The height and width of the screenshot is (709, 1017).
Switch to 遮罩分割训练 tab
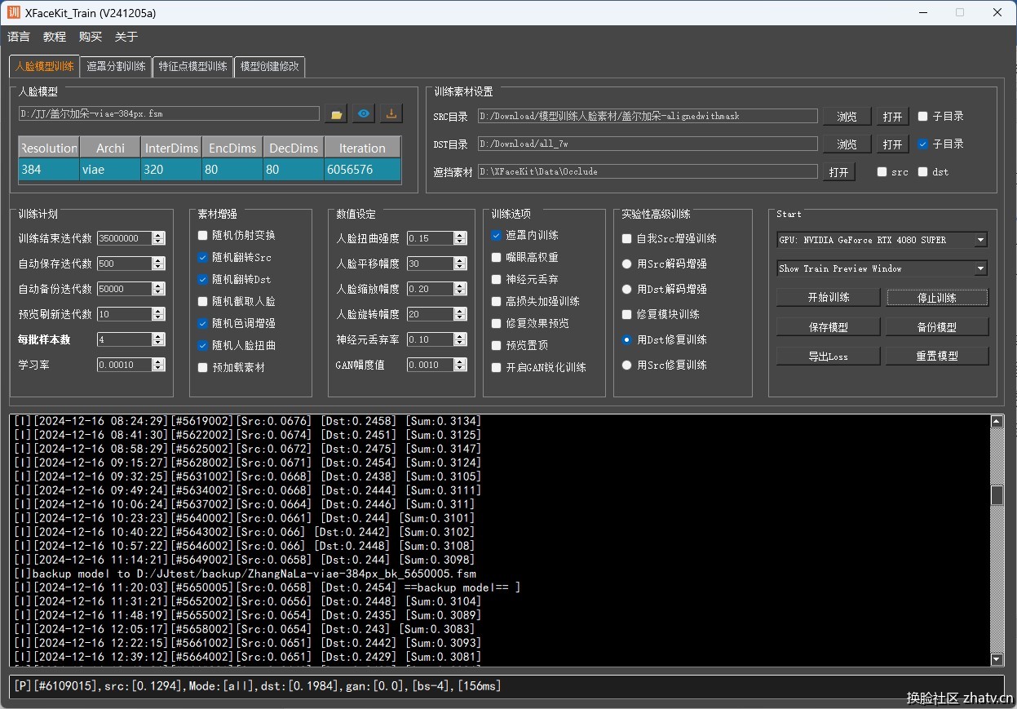[117, 67]
